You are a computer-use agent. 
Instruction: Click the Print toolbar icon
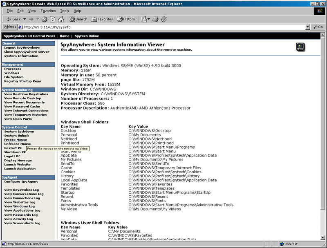point(155,19)
